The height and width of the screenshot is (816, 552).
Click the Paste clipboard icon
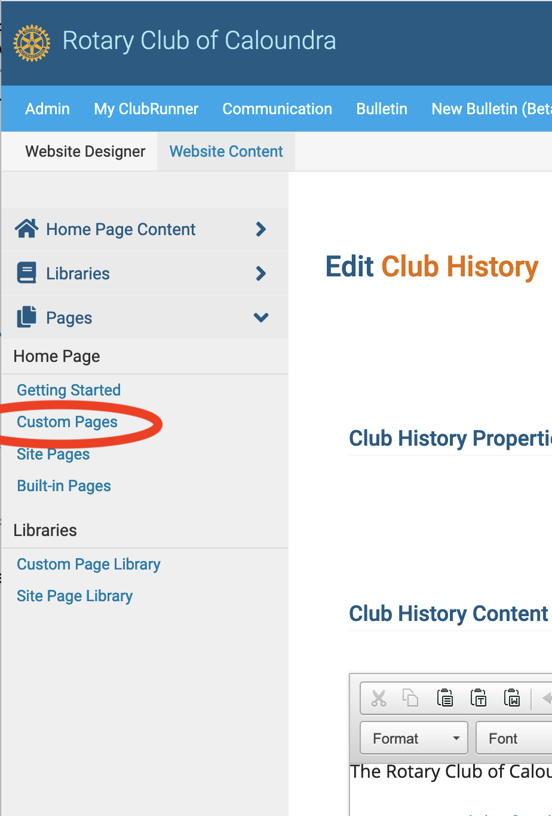tap(444, 698)
